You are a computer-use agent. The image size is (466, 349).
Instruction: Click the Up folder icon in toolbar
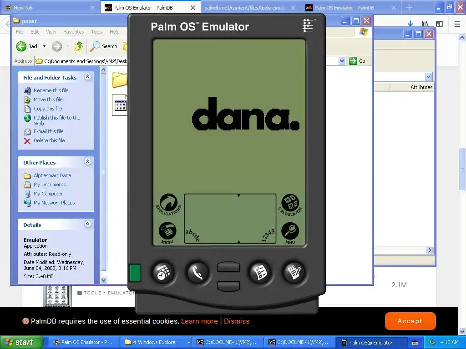79,46
